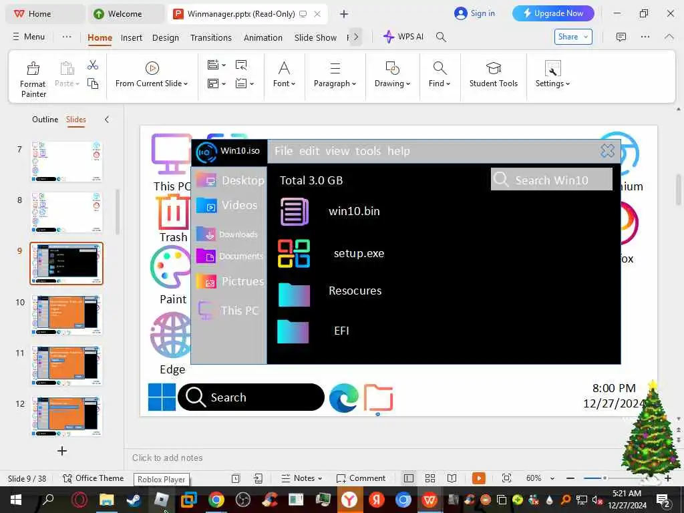
Task: Click the Win10.iso disc icon on slide
Action: click(206, 152)
